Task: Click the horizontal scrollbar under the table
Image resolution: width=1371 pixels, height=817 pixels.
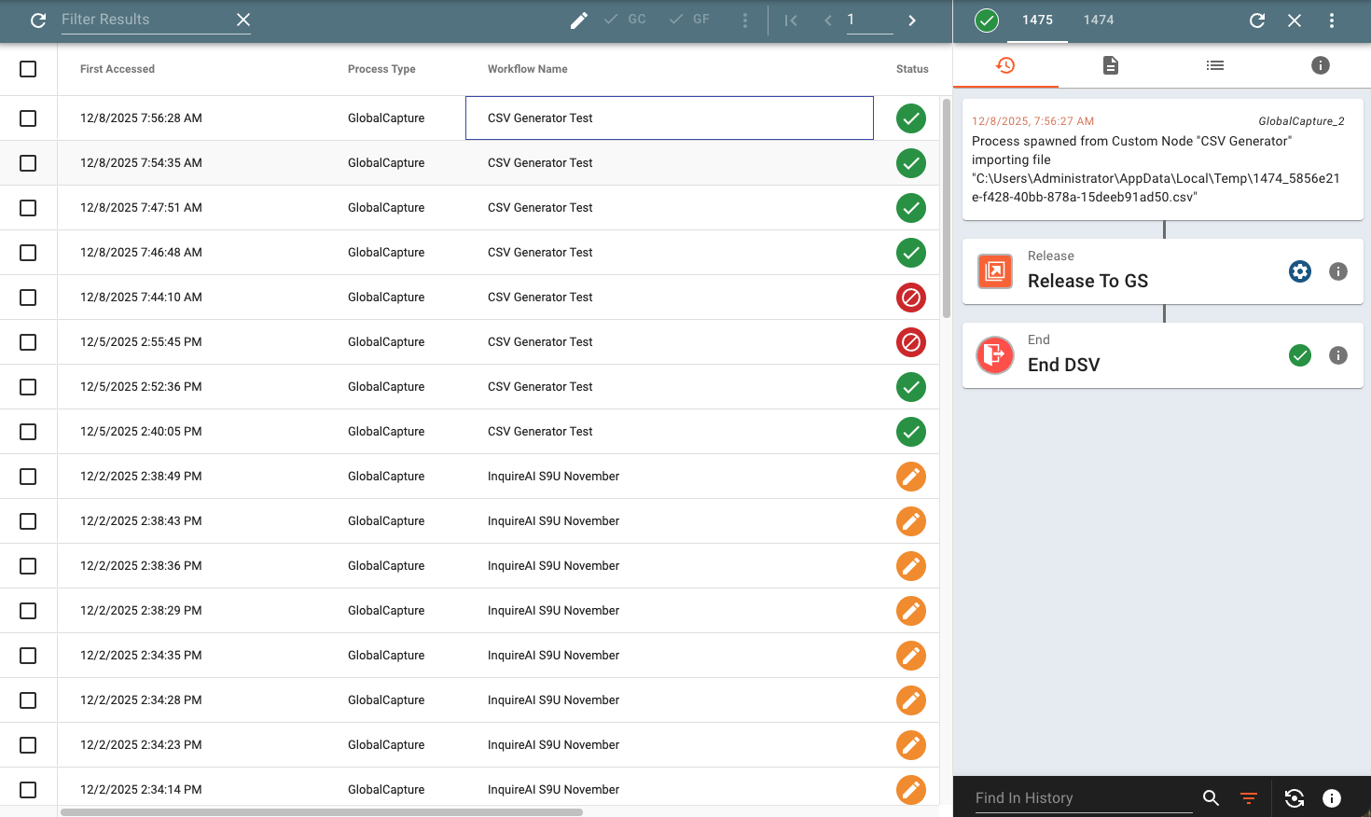Action: 322,812
